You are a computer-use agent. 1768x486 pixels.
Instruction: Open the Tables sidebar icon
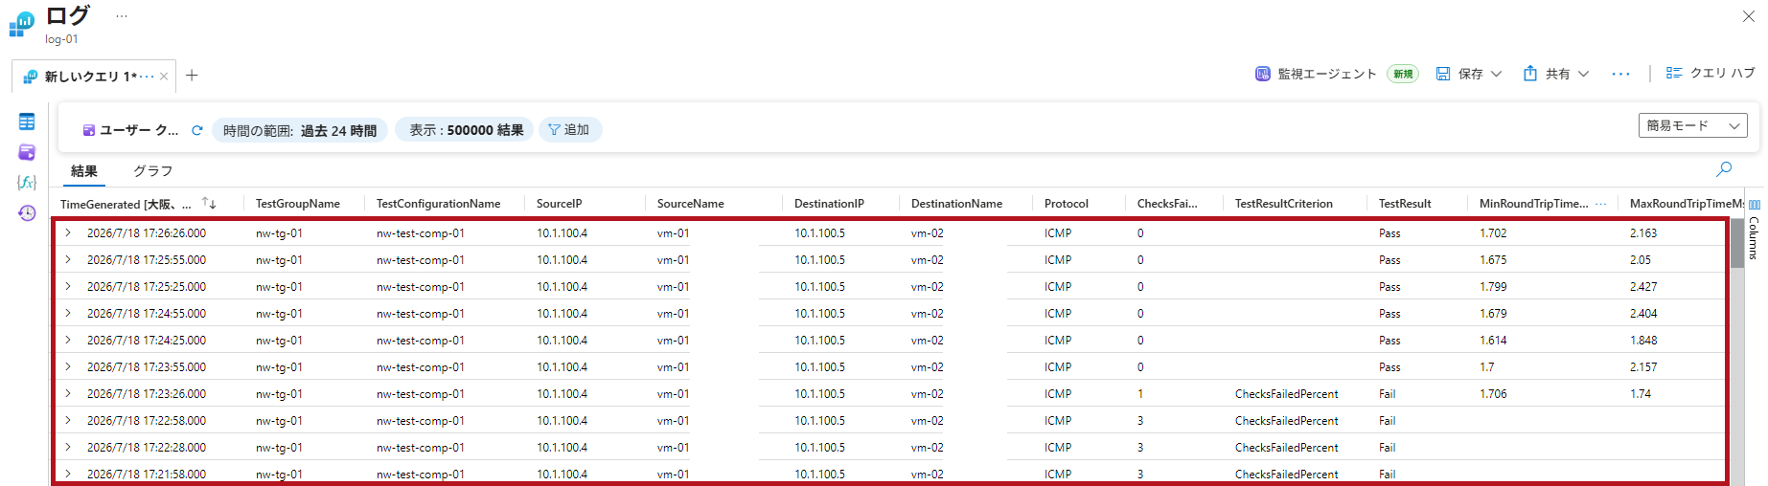[x=27, y=121]
